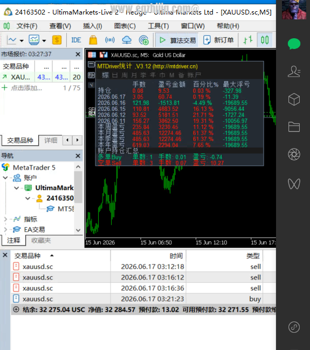310x350 pixels.
Task: Expand the 结余 balance summary row
Action: [x=16, y=310]
